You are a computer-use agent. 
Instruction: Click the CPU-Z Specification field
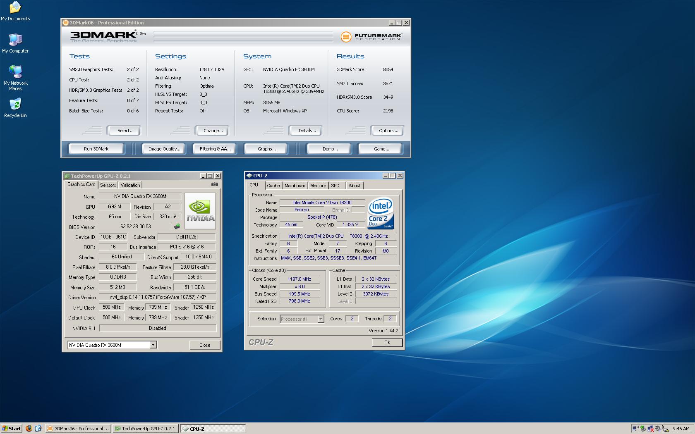point(338,236)
